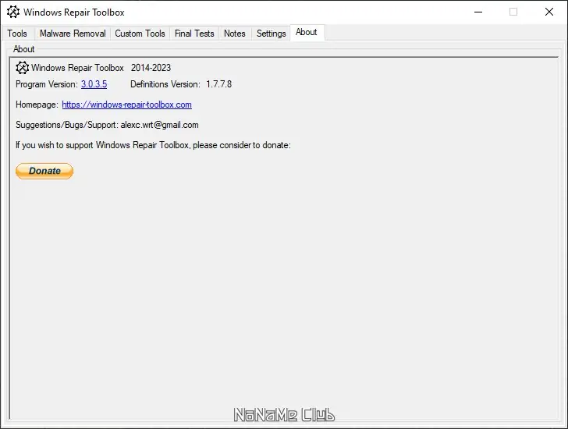Click the 2014-2023 copyright years text
The height and width of the screenshot is (429, 568).
151,68
